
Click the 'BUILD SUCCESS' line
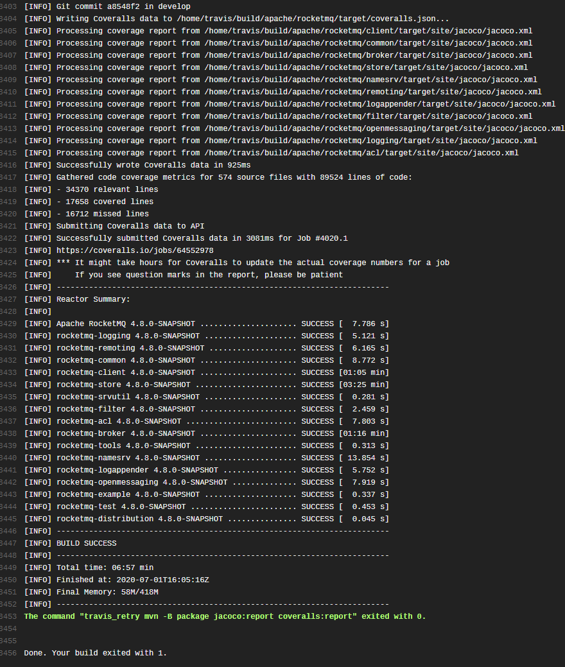[70, 543]
